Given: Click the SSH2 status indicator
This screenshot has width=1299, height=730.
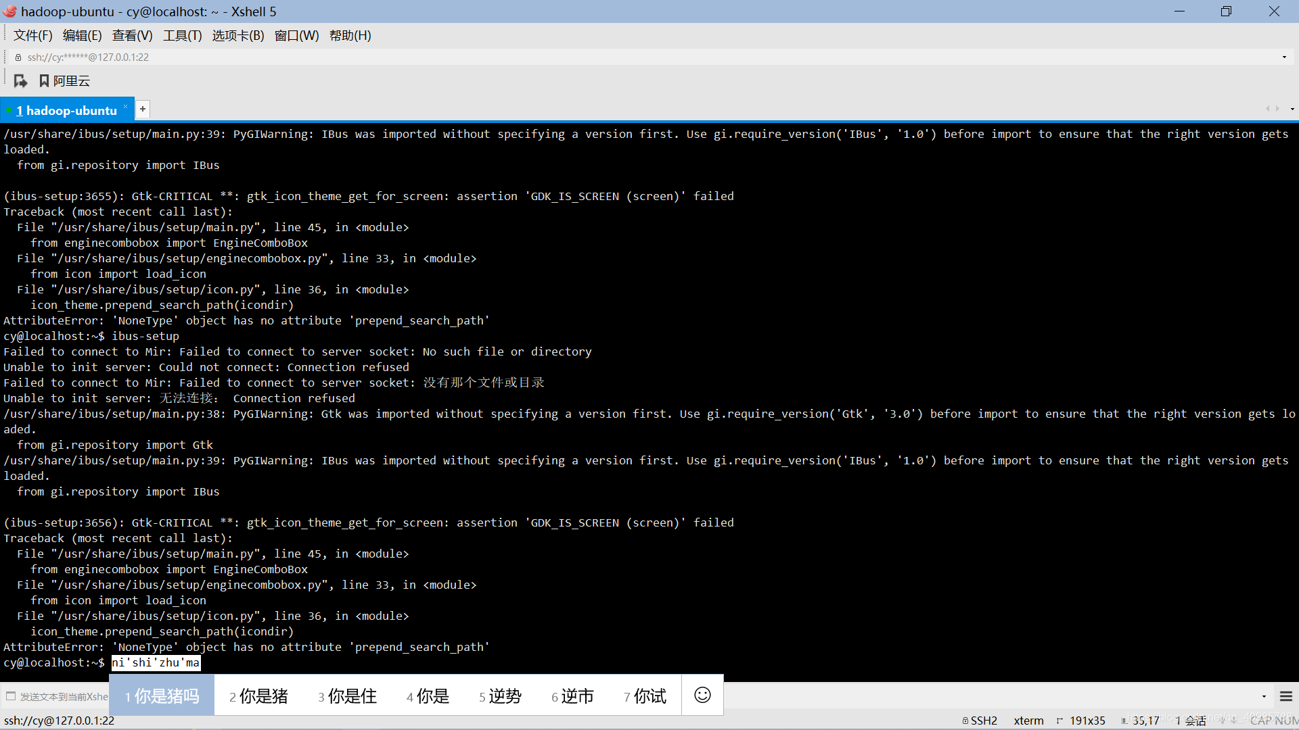Looking at the screenshot, I should pos(980,721).
